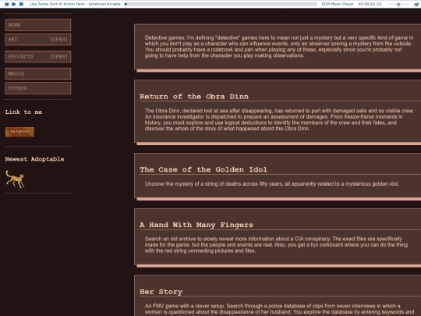Expand the PROJECTS menu section

tap(38, 56)
